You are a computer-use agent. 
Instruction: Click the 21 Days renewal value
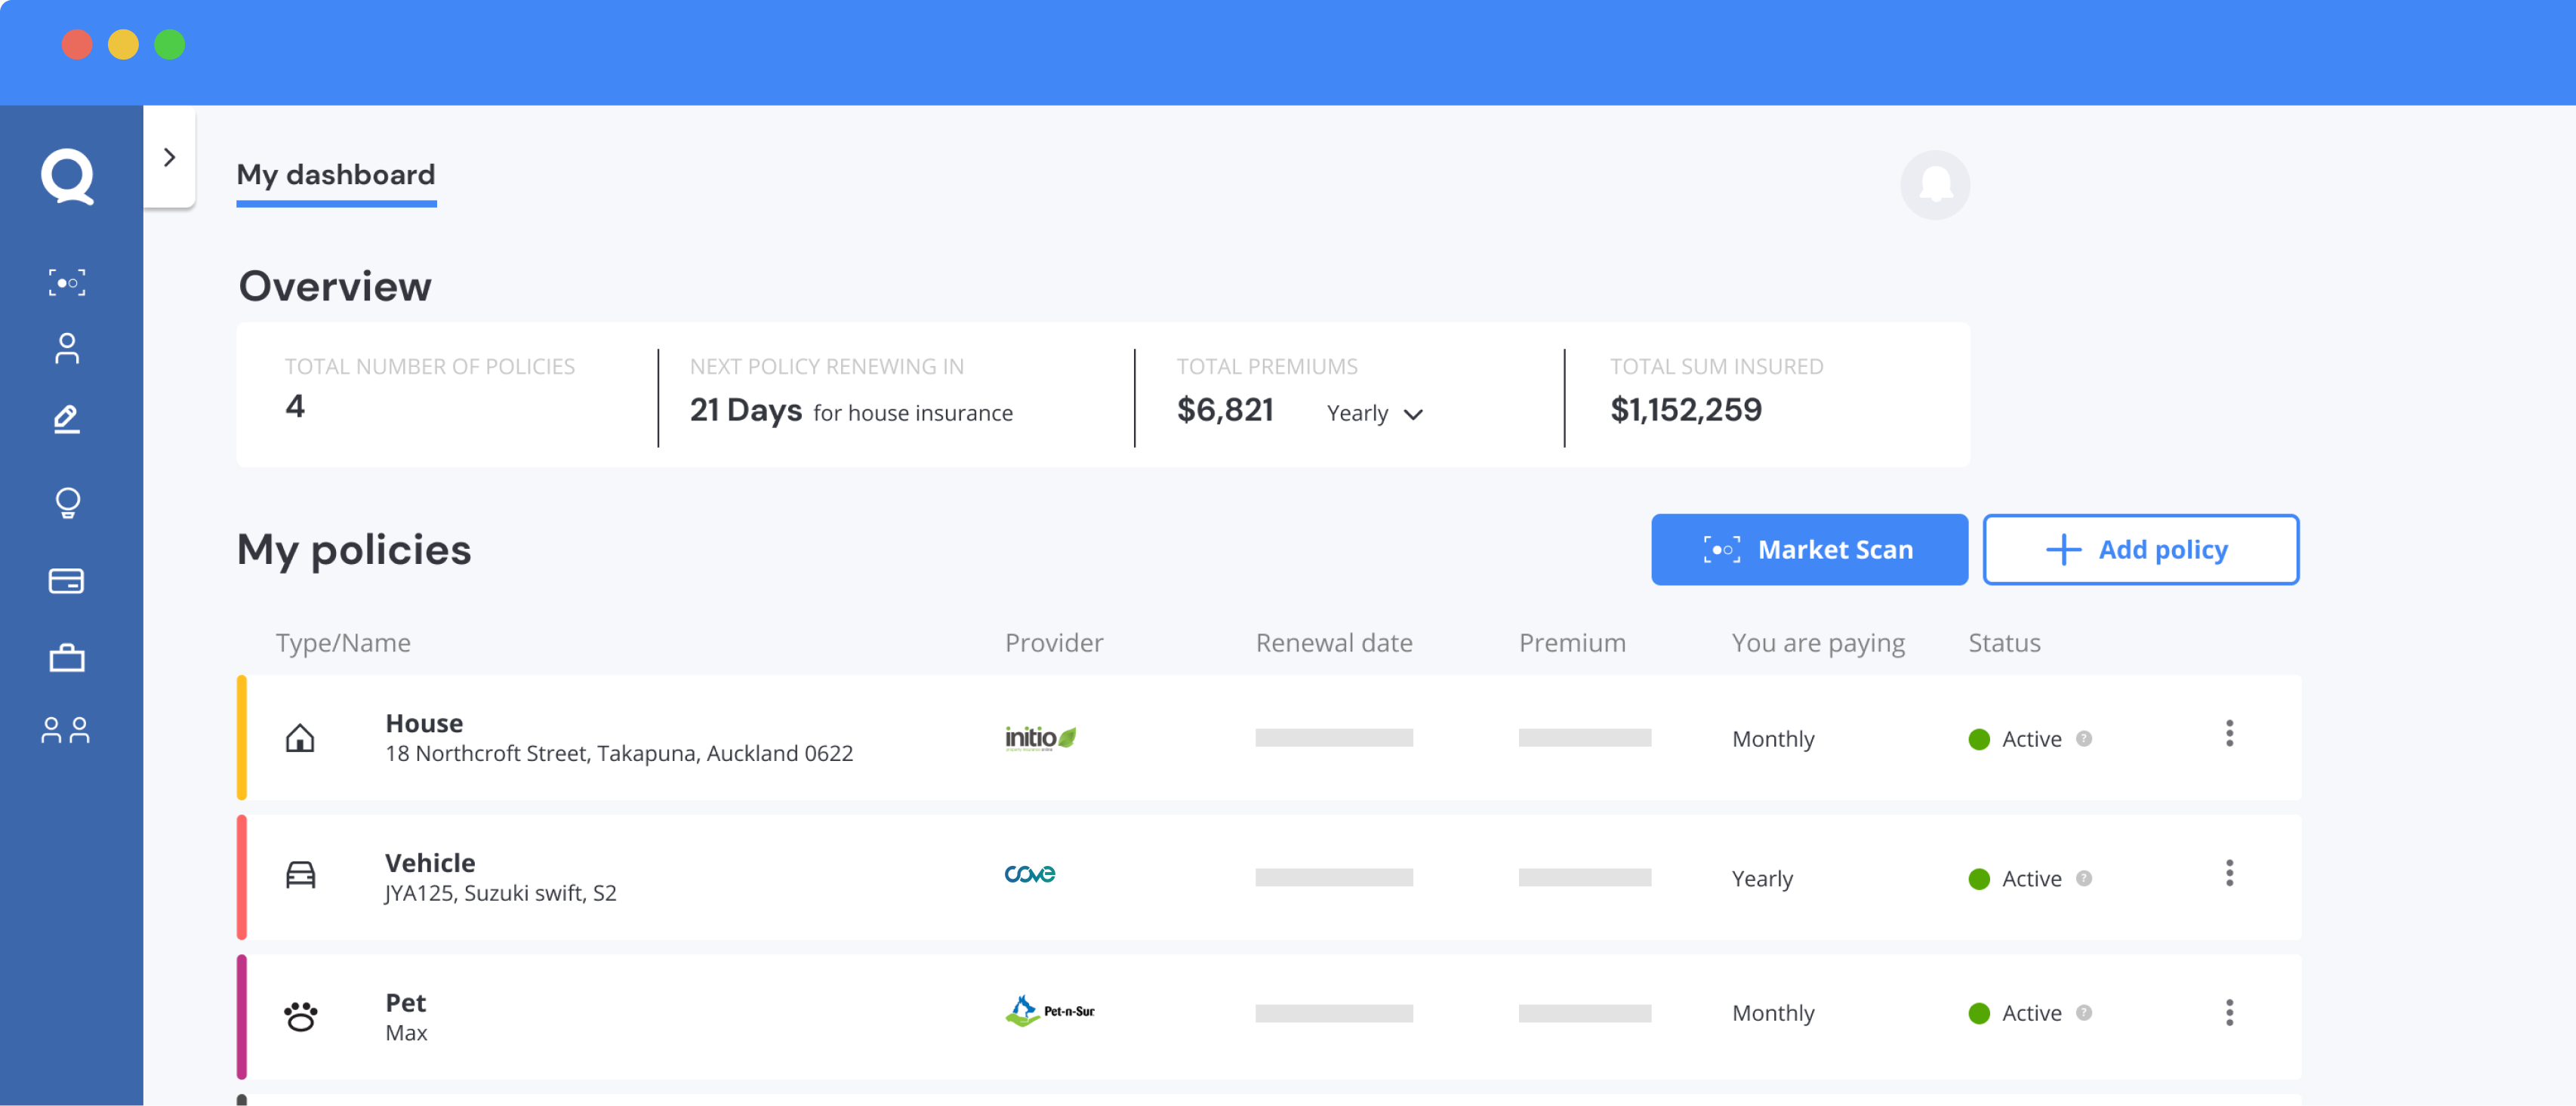point(746,410)
